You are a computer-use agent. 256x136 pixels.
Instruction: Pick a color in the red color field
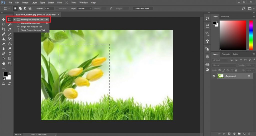233,35
